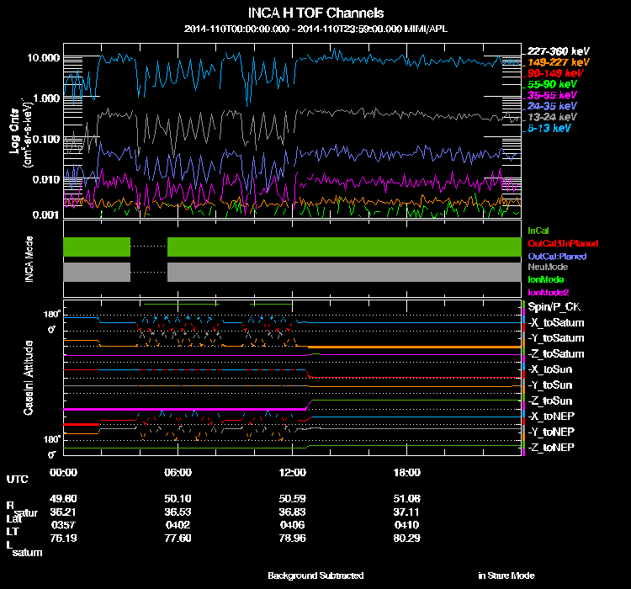Click the Cassini Attitude axis label
Viewport: 631px width, 589px height.
28,377
